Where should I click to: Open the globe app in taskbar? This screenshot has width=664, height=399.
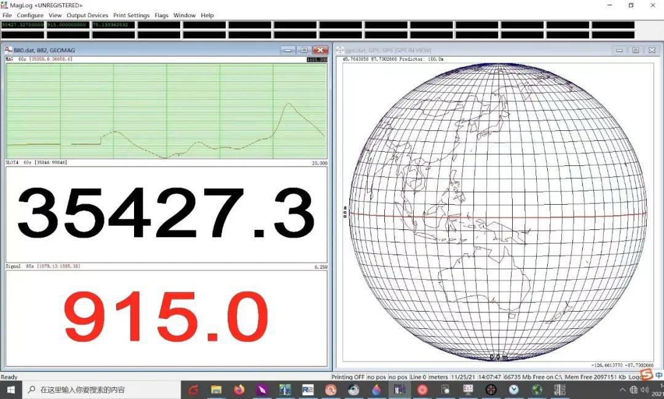(537, 390)
